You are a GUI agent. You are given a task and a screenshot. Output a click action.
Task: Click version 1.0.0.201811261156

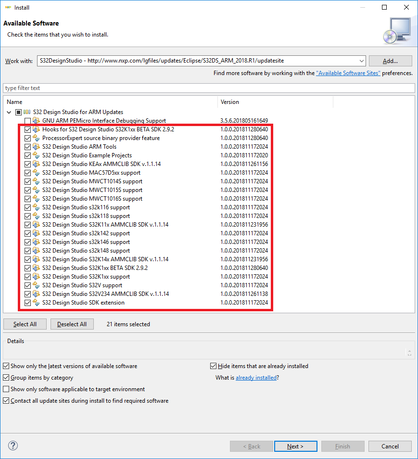click(244, 164)
